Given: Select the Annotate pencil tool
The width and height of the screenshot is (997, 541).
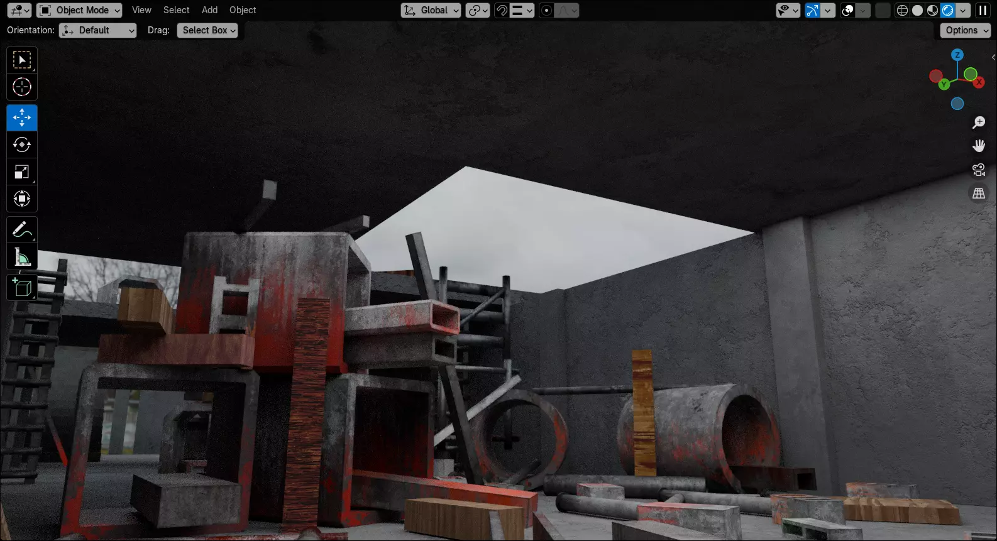Looking at the screenshot, I should (x=22, y=230).
